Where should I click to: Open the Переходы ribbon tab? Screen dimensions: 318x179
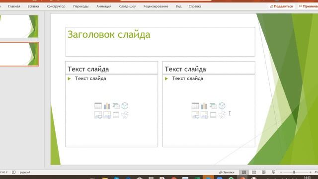point(80,6)
